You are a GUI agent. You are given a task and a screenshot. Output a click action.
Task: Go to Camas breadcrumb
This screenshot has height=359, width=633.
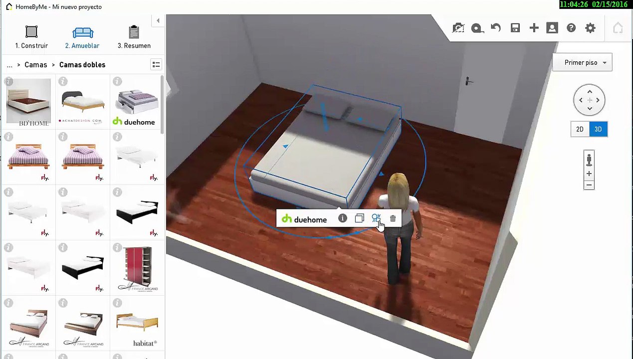(x=36, y=65)
